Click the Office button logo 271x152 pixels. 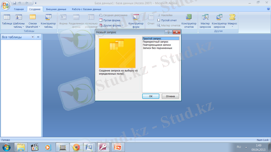5,5
